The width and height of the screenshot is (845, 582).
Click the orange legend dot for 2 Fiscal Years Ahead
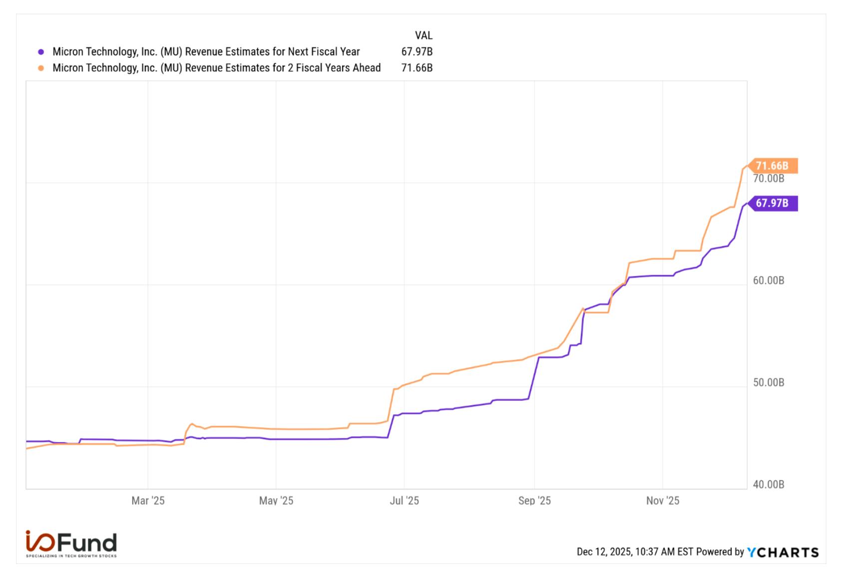(41, 68)
